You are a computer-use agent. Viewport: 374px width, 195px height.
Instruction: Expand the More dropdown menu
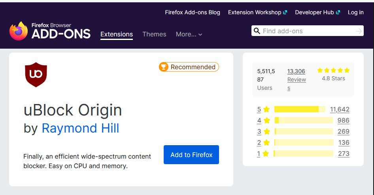[189, 34]
